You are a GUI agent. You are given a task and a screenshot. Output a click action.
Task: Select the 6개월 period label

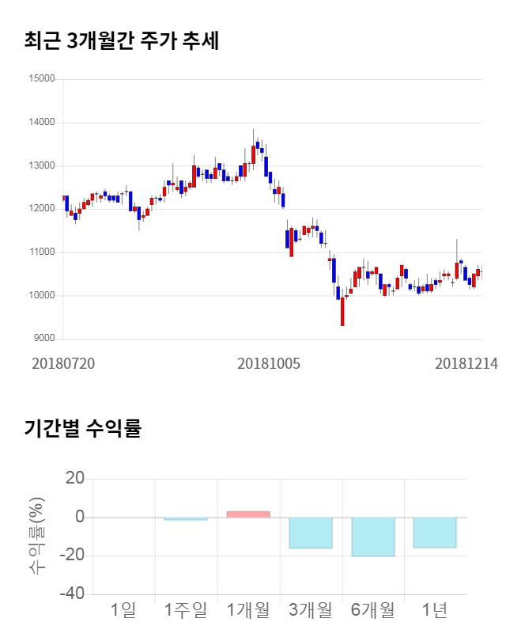(373, 610)
